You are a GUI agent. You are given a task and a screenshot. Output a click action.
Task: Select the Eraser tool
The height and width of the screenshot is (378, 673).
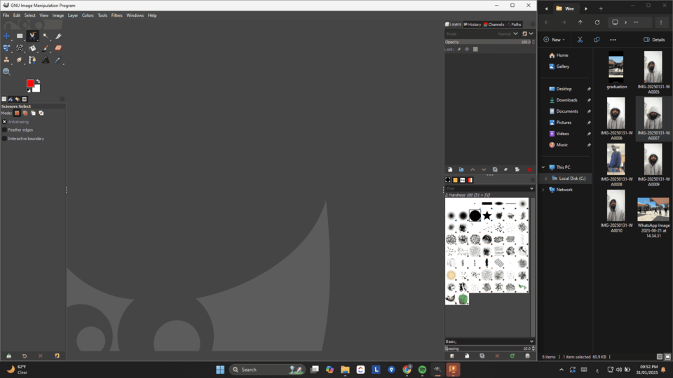click(x=58, y=48)
